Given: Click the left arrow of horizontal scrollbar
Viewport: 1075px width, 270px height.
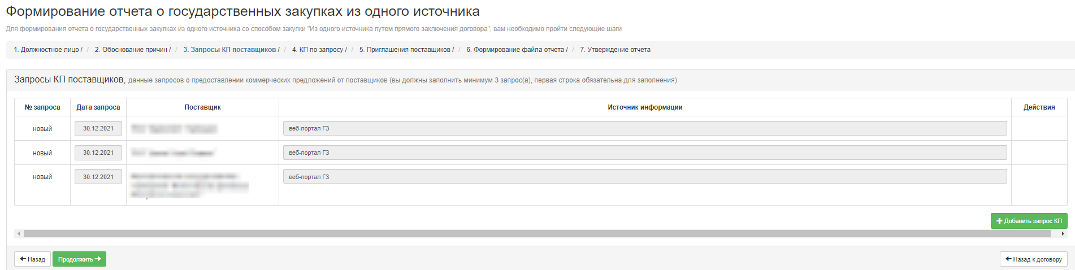Looking at the screenshot, I should (19, 233).
